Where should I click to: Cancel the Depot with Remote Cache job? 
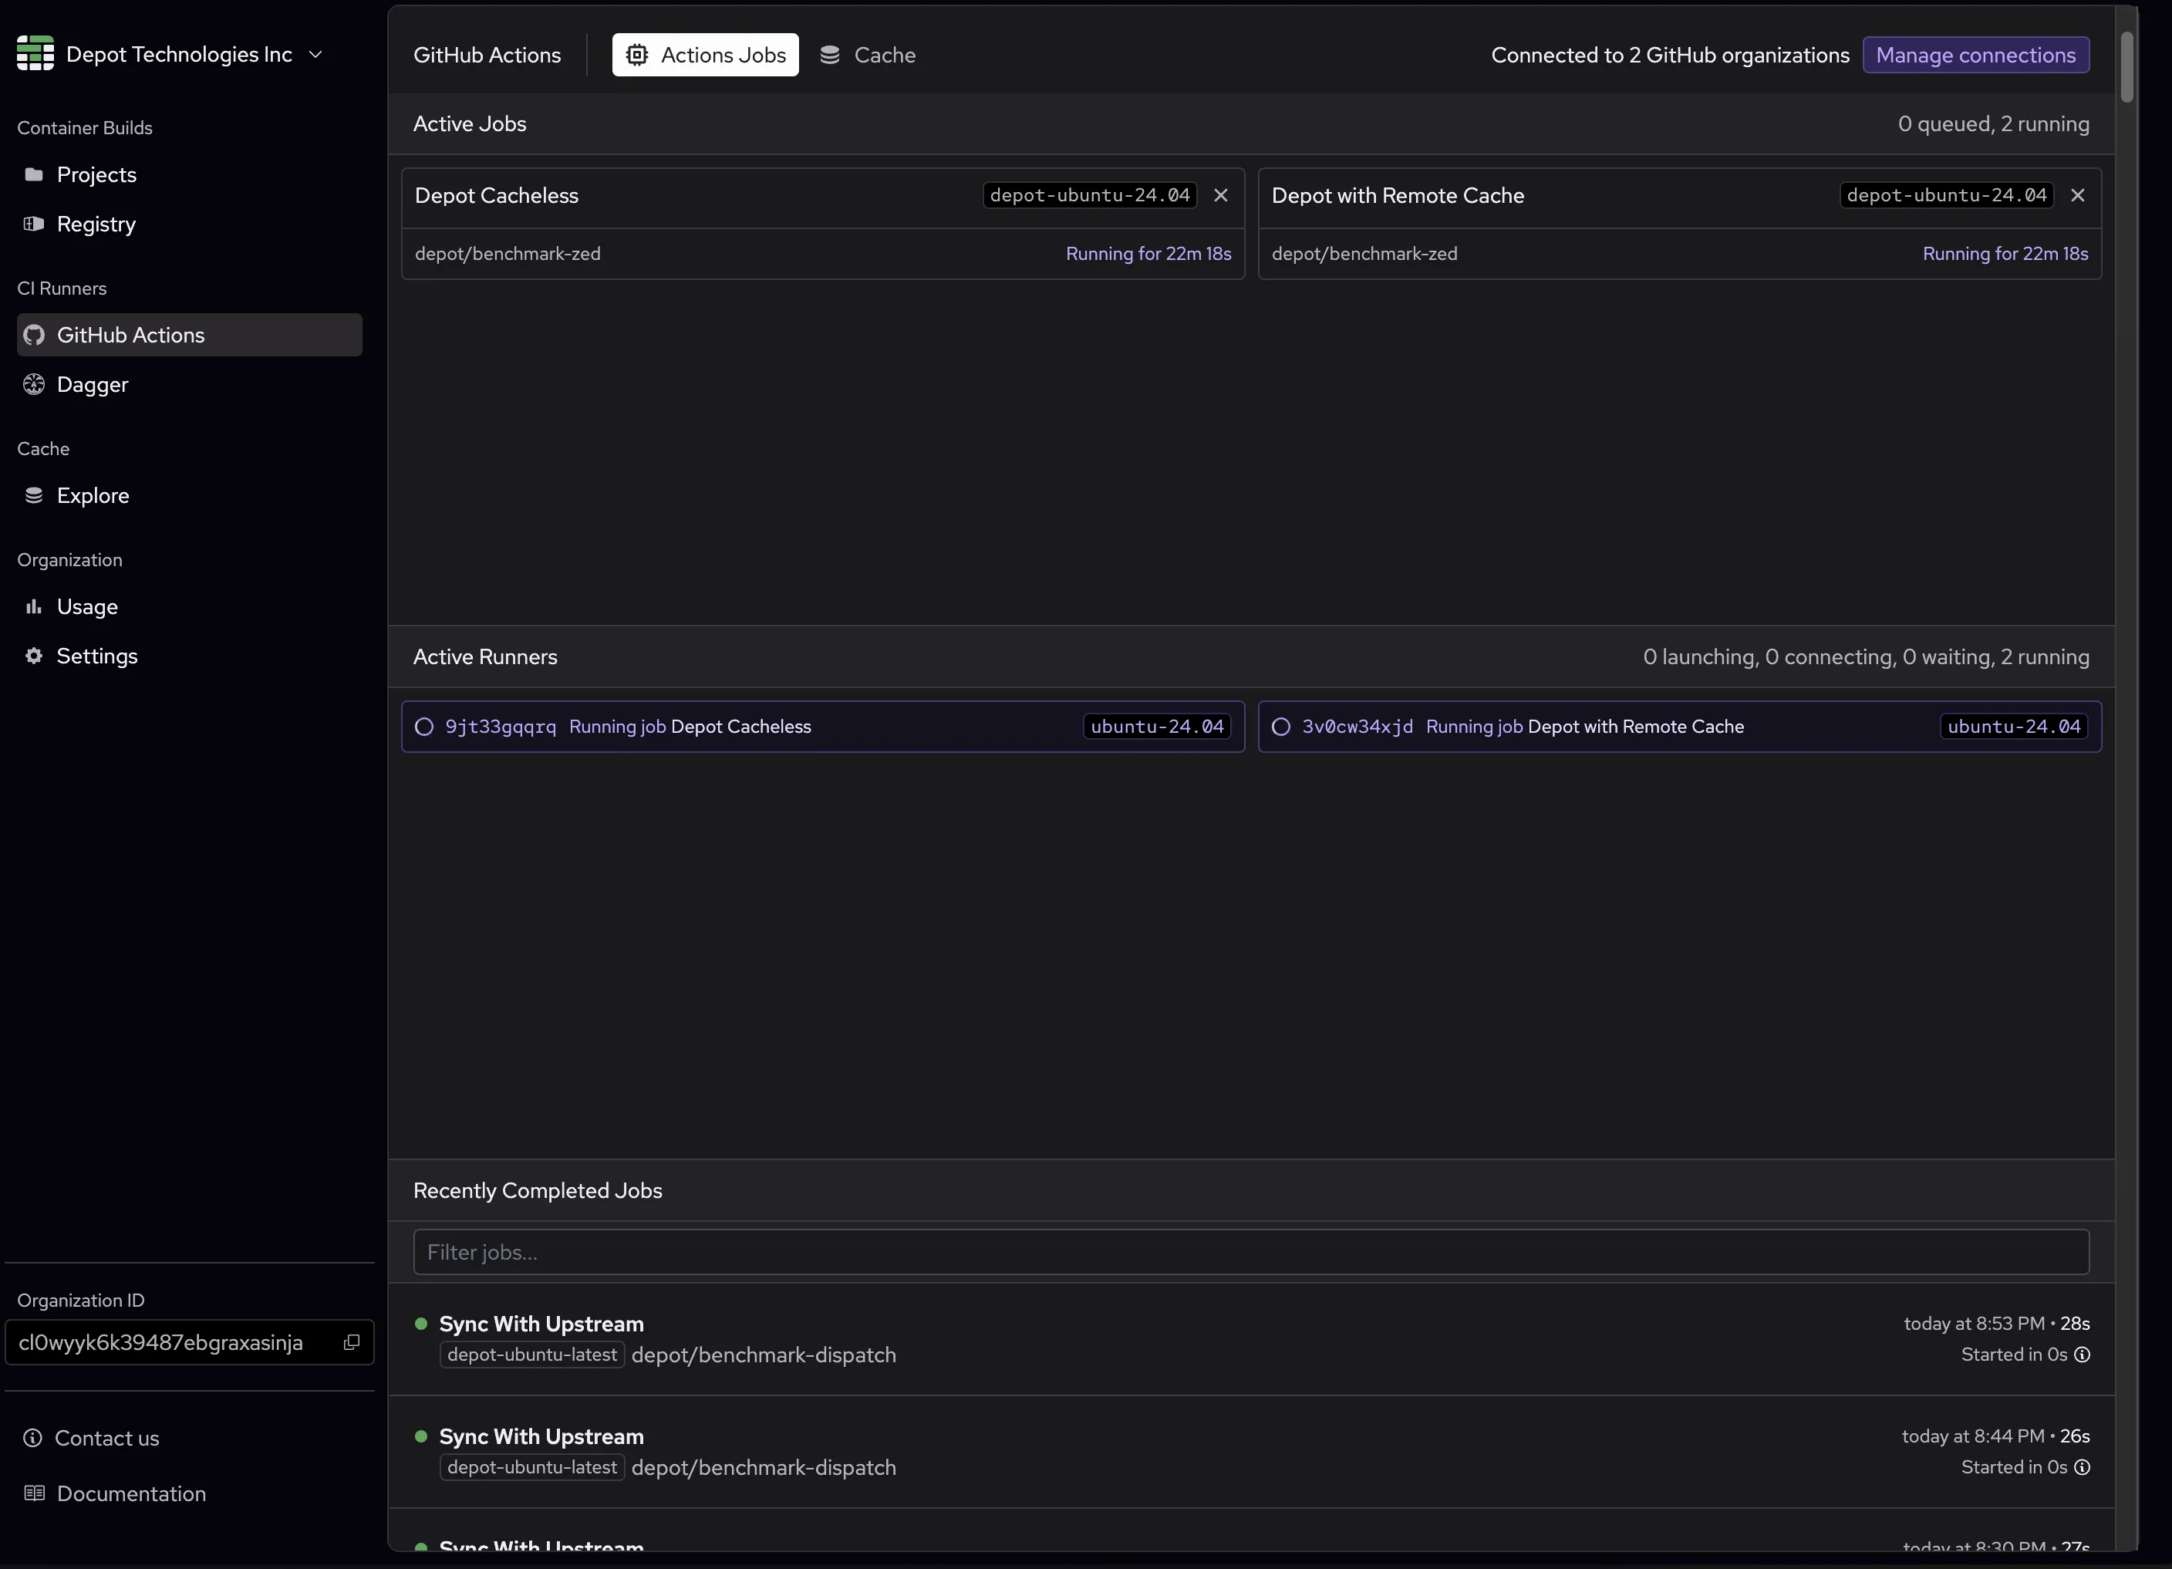point(2077,195)
